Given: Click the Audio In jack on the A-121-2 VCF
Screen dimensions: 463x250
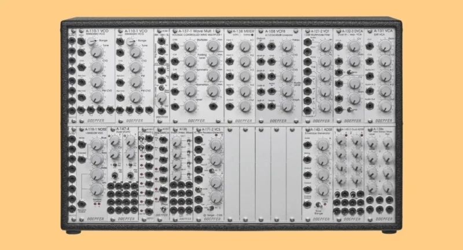Looking at the screenshot, I should click(x=308, y=42).
